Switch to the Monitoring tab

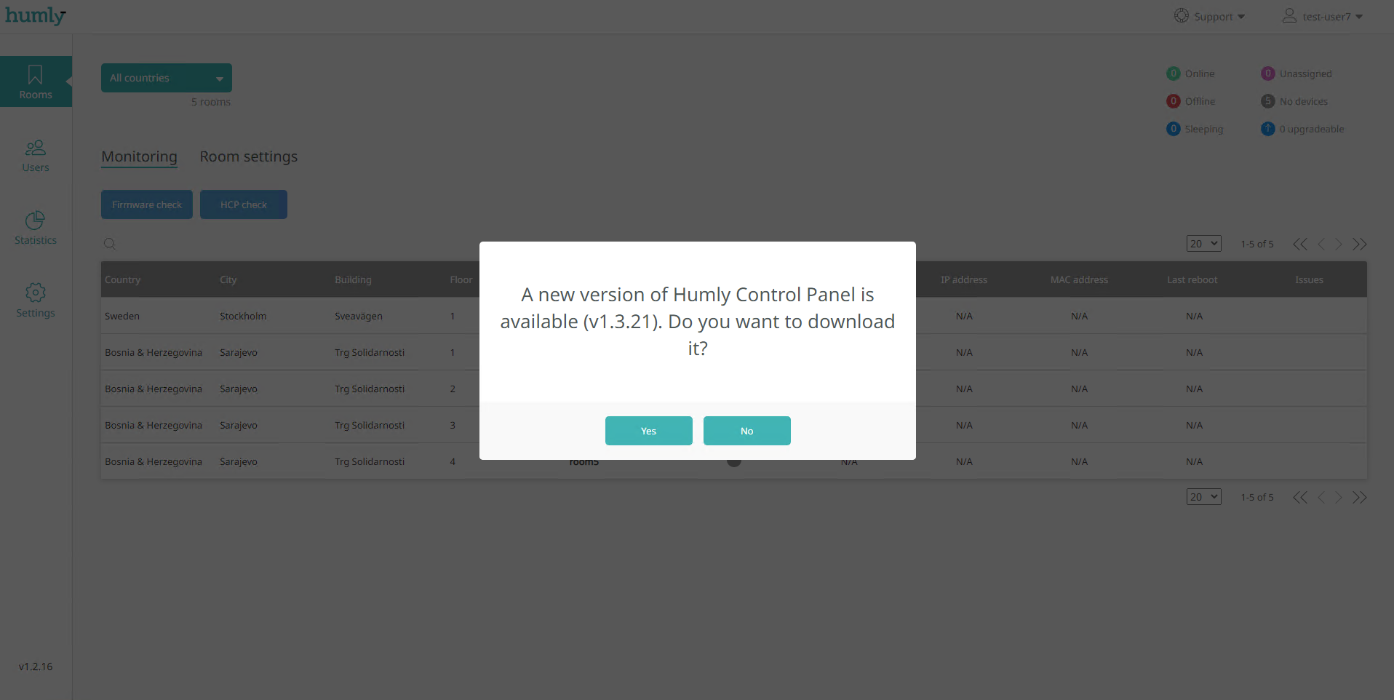coord(139,156)
